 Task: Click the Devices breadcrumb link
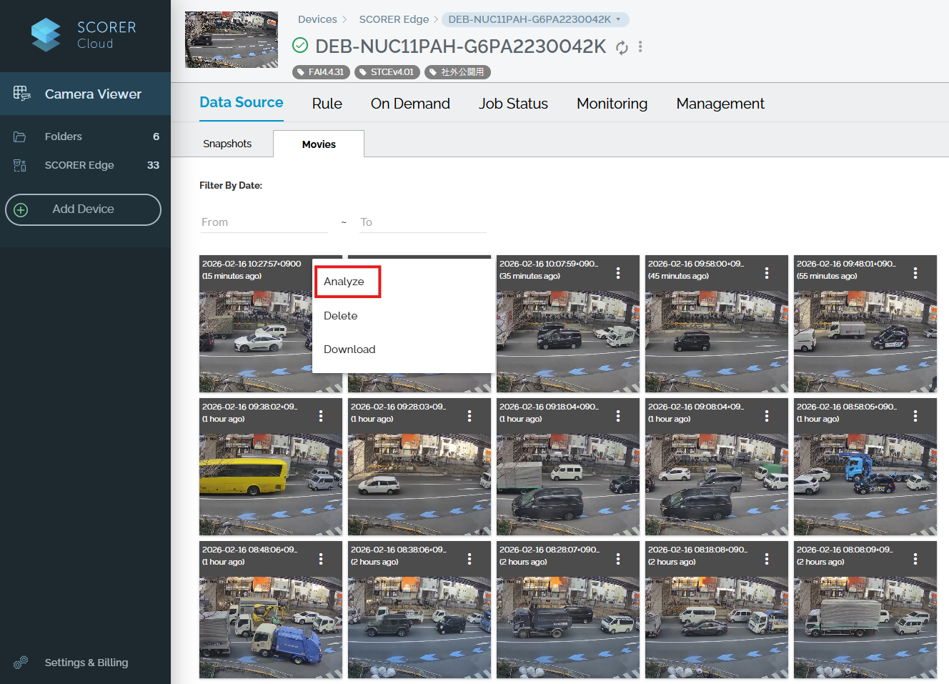[317, 19]
